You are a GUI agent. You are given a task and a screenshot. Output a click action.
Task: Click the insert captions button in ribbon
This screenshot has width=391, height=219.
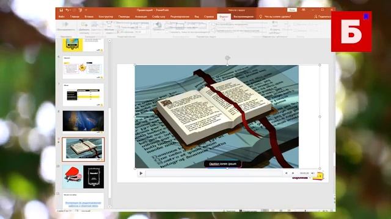[x=275, y=27]
